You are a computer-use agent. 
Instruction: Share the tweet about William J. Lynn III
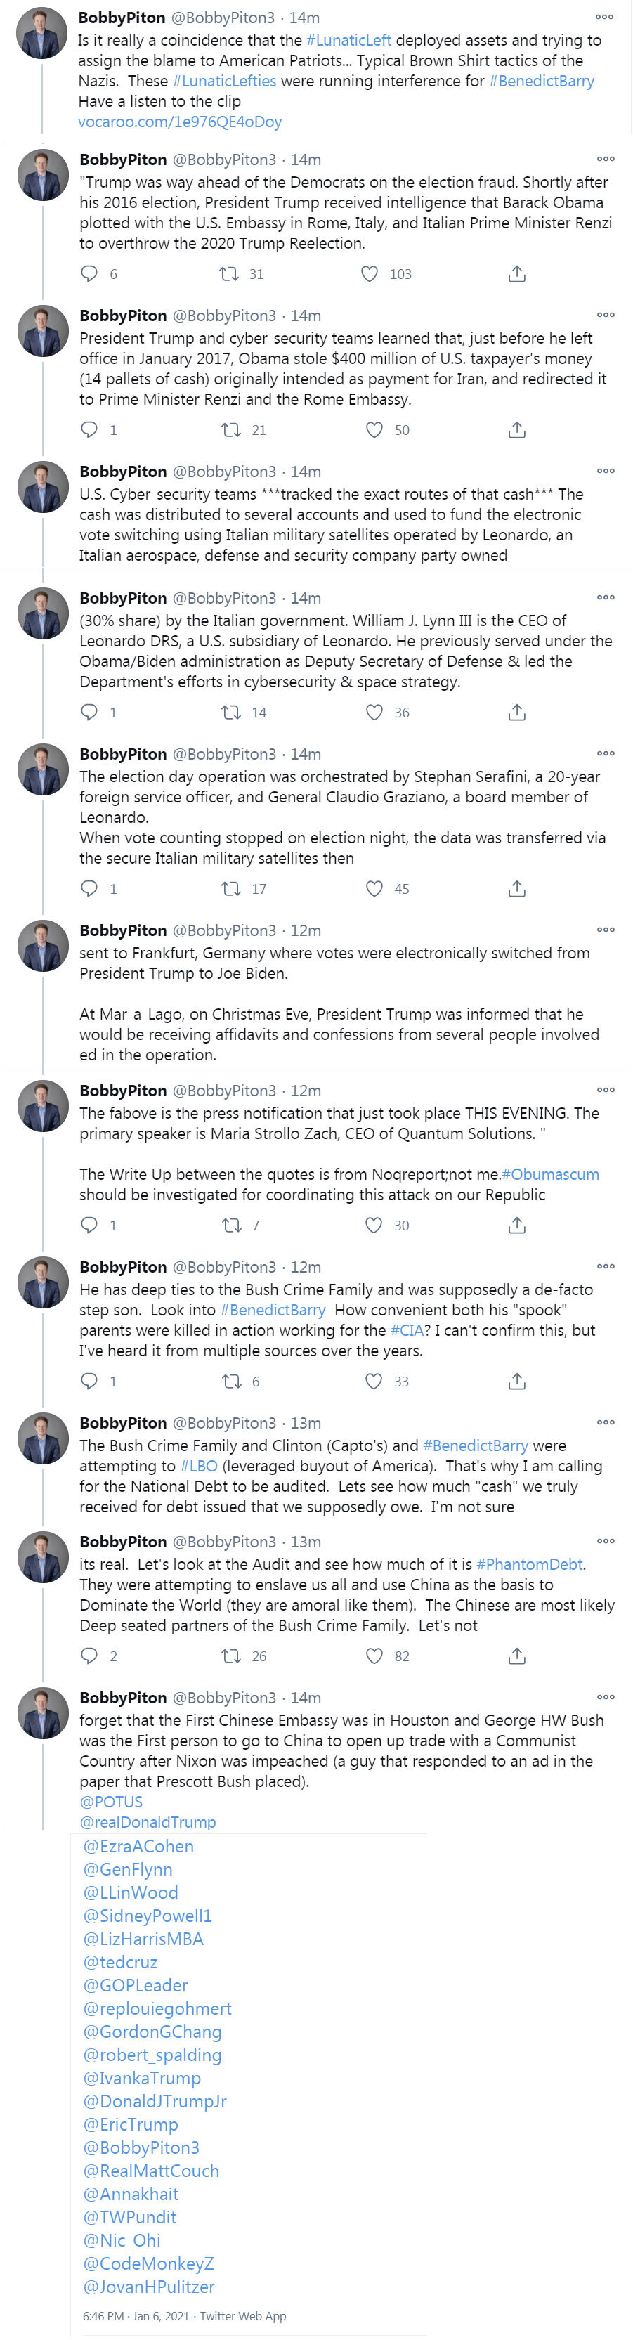[517, 712]
